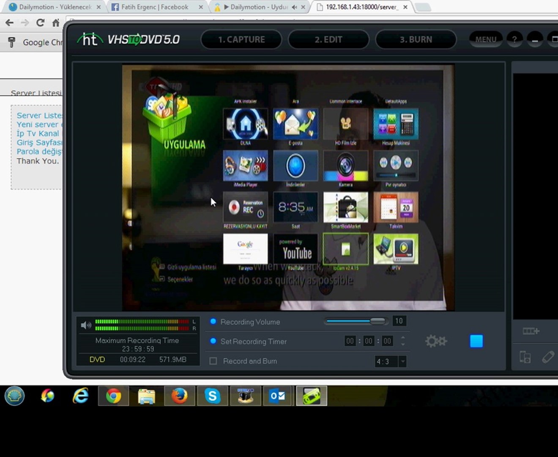Click the DVD format label

[97, 360]
